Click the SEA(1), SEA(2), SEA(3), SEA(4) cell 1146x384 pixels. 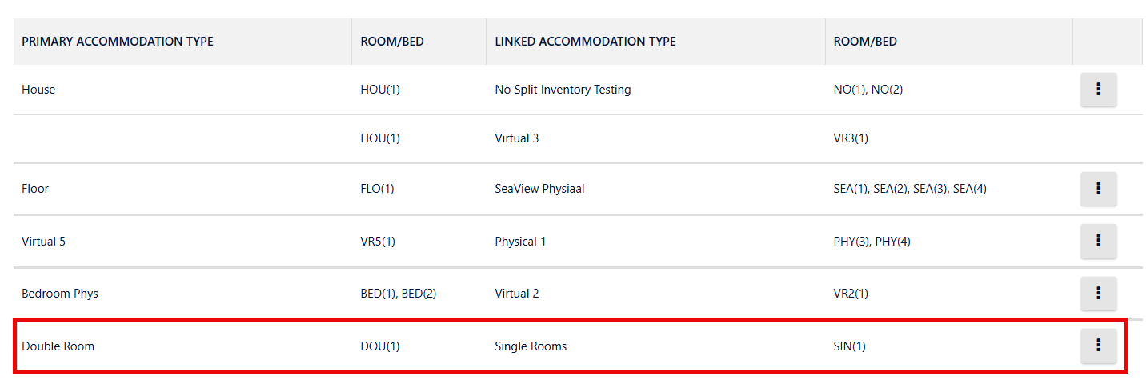tap(915, 189)
